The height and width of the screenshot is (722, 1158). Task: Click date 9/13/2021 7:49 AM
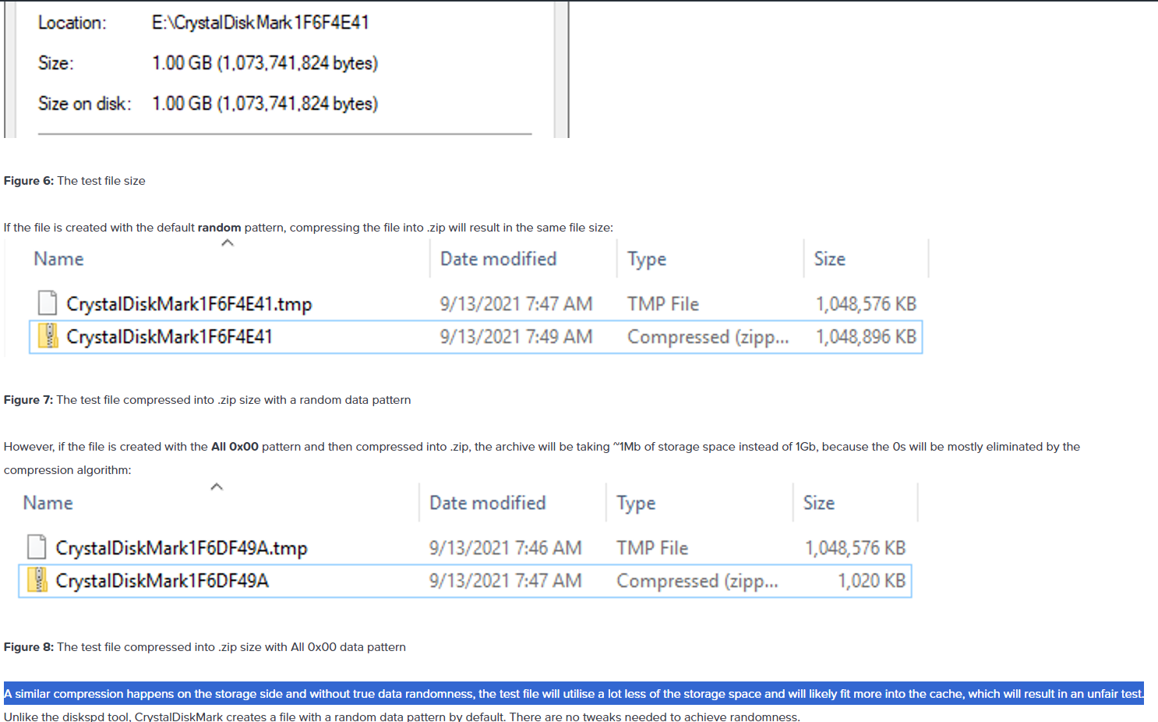(516, 337)
